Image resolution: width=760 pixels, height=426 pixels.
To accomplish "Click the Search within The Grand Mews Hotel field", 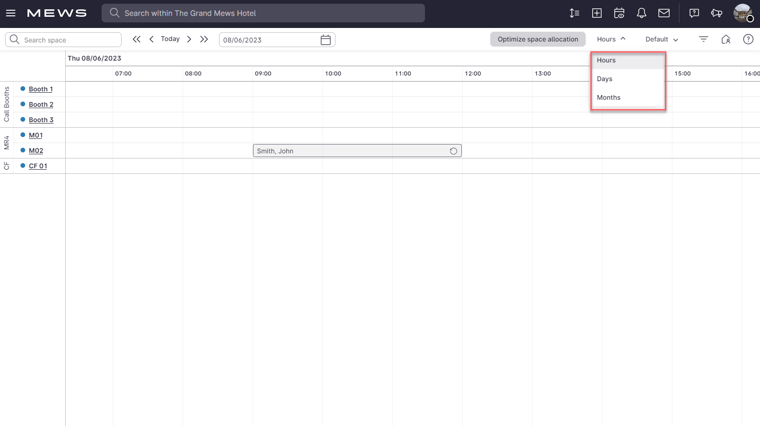I will (263, 13).
